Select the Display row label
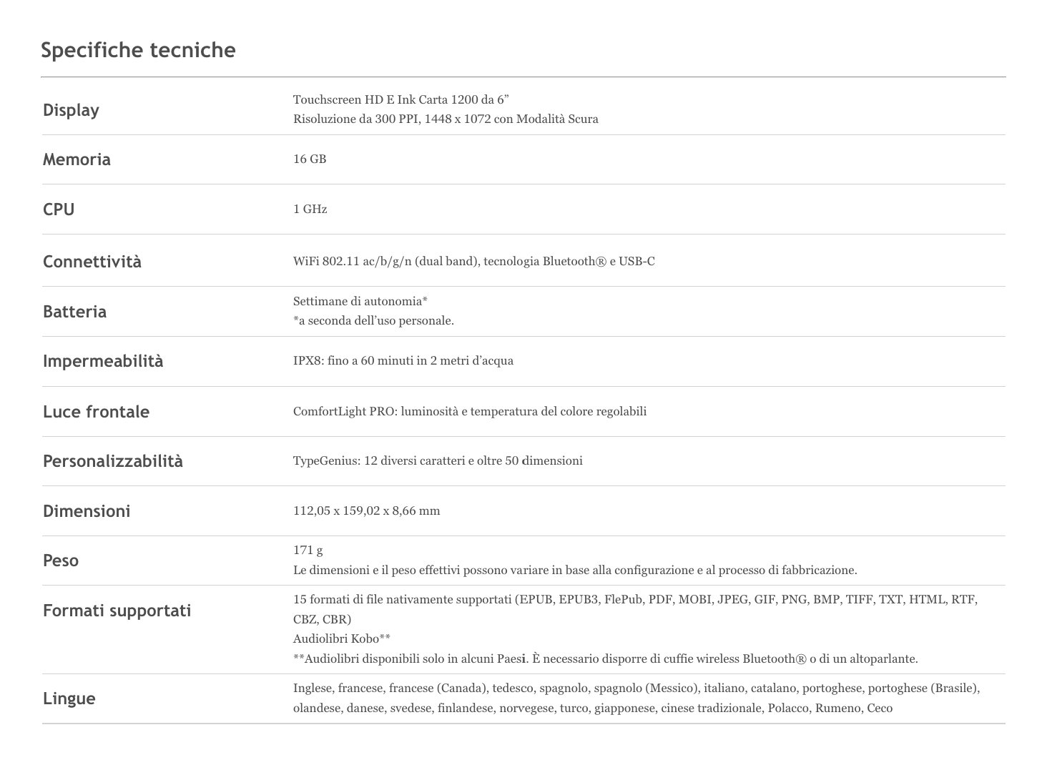Image resolution: width=1047 pixels, height=765 pixels. click(x=71, y=110)
